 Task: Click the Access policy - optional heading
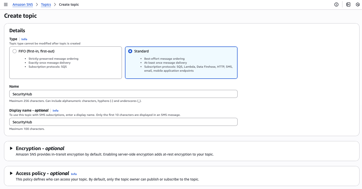tap(42, 173)
